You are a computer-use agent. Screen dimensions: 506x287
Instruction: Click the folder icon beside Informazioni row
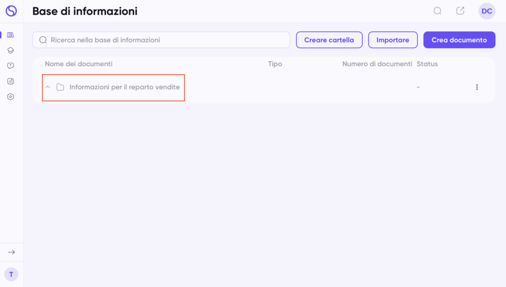click(x=60, y=87)
